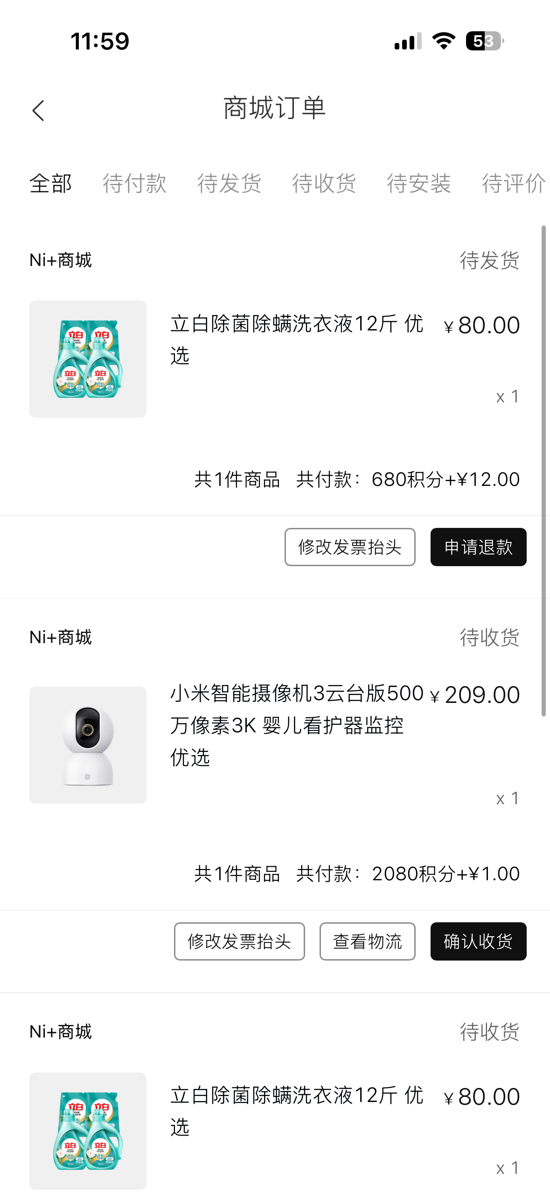This screenshot has height=1193, width=550.
Task: Tap the back arrow icon
Action: coord(39,111)
